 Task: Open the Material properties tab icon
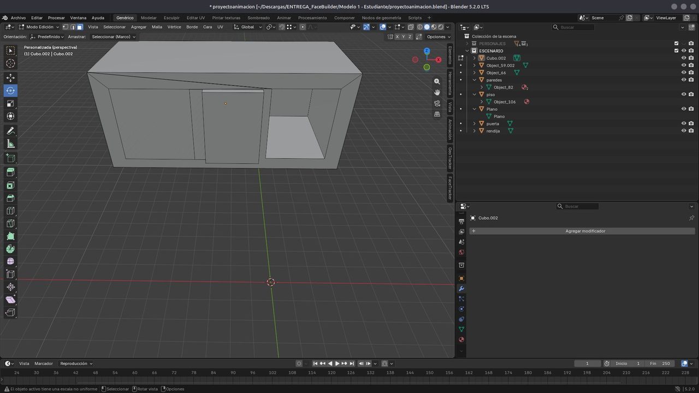(461, 340)
